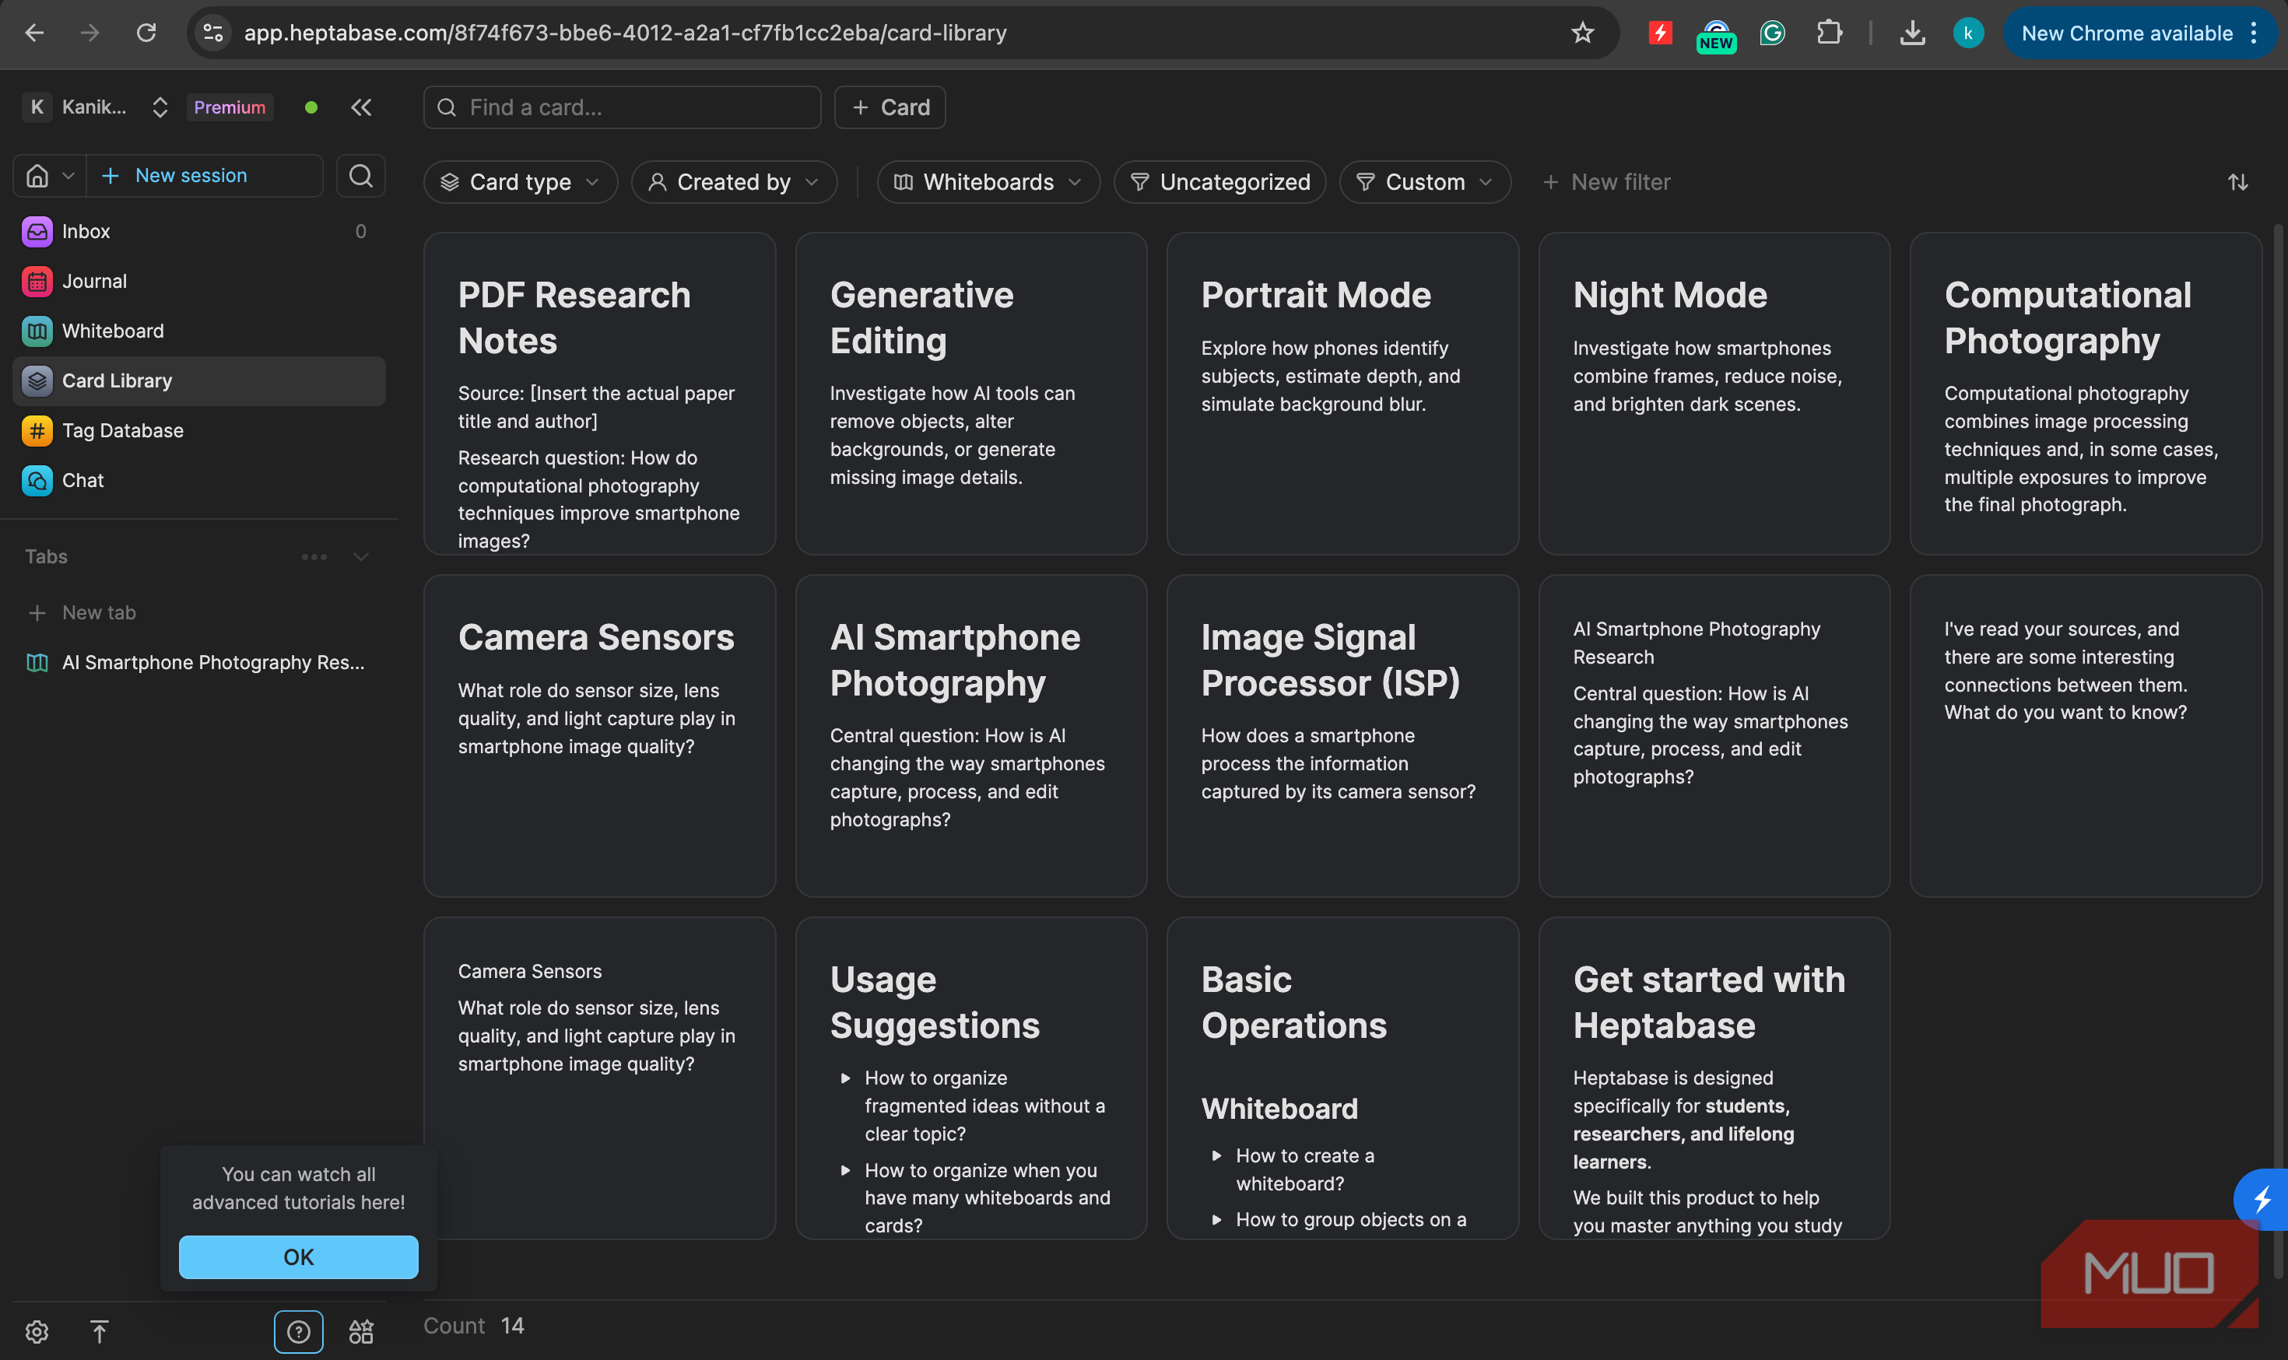Open the Card type filter dropdown
This screenshot has height=1360, width=2288.
coord(520,182)
